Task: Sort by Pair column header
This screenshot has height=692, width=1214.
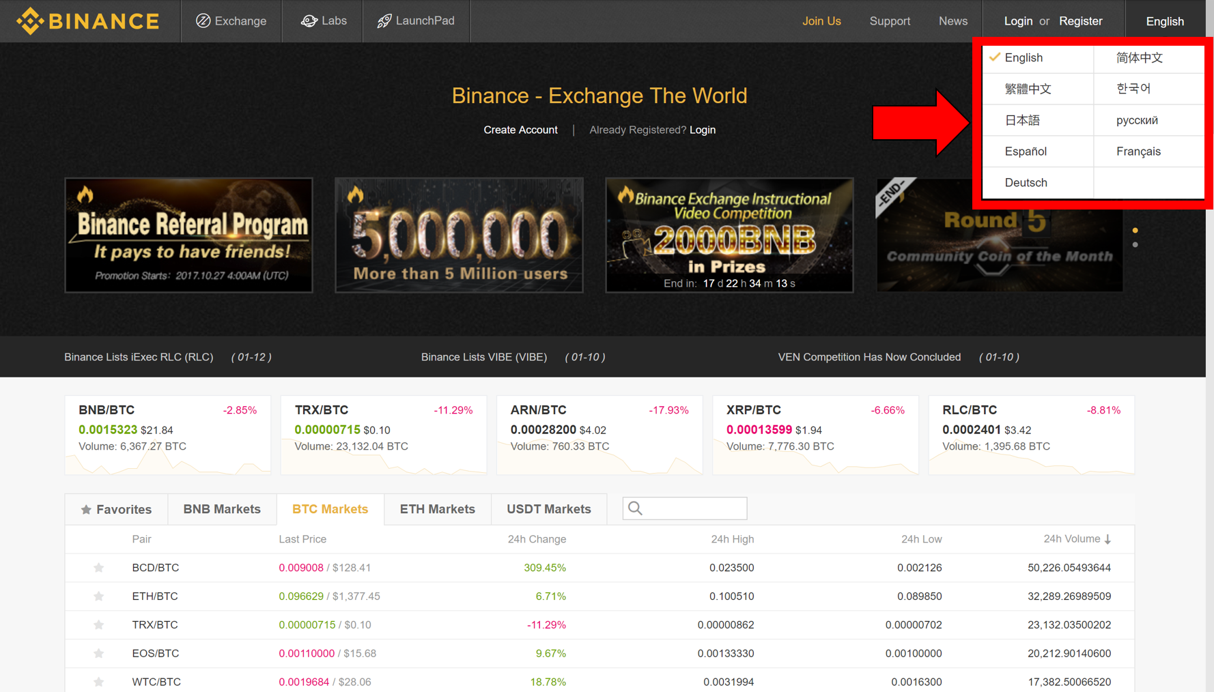Action: (x=141, y=539)
